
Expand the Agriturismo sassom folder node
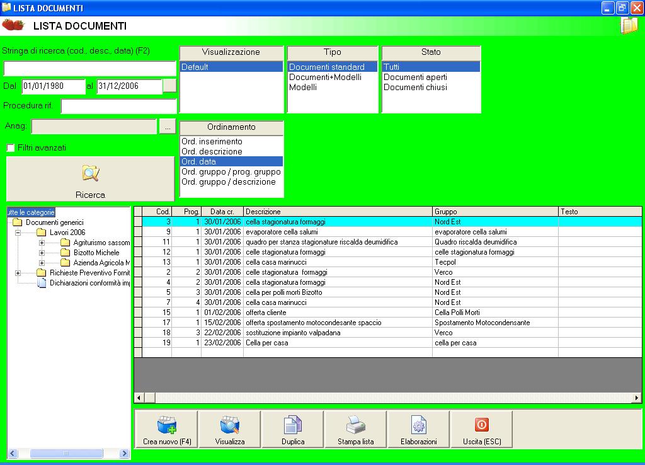click(42, 243)
